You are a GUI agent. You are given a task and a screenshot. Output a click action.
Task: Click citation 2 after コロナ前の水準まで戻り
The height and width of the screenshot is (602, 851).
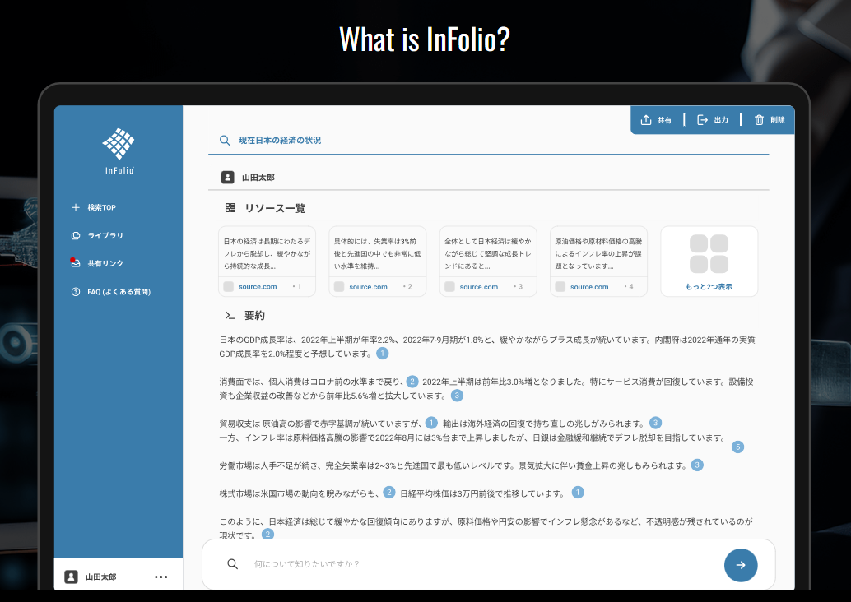[x=412, y=382]
